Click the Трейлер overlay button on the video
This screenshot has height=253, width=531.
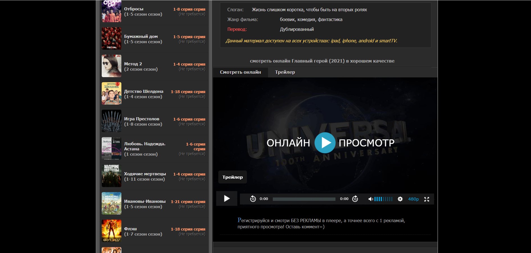point(233,177)
